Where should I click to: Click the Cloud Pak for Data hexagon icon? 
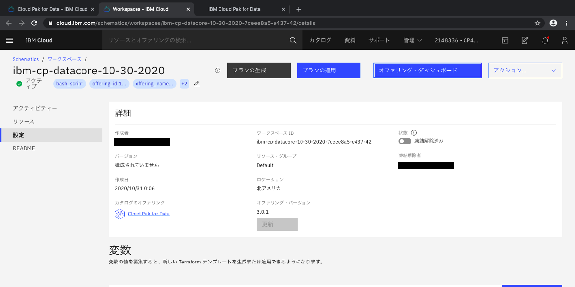120,214
